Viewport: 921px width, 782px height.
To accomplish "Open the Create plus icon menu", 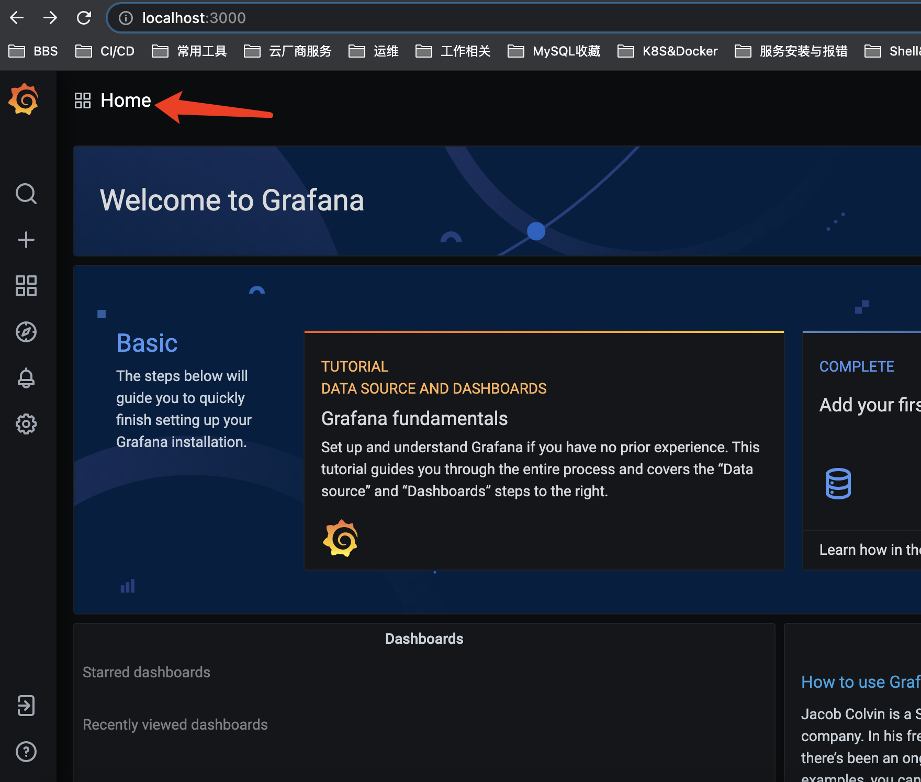I will tap(26, 240).
